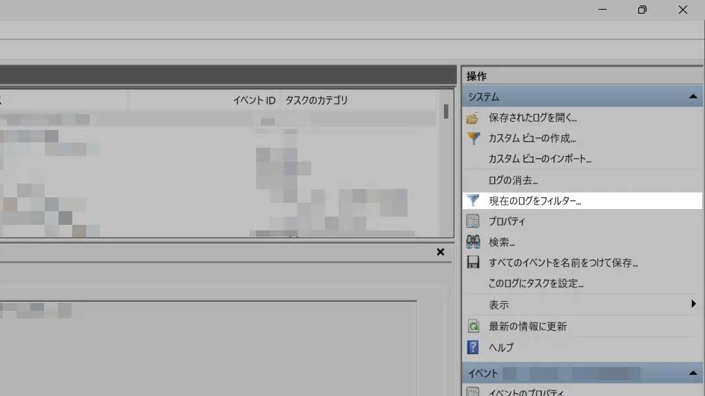Click the floppy disk icon to save all events
Screen dimensions: 705x396
[472, 263]
